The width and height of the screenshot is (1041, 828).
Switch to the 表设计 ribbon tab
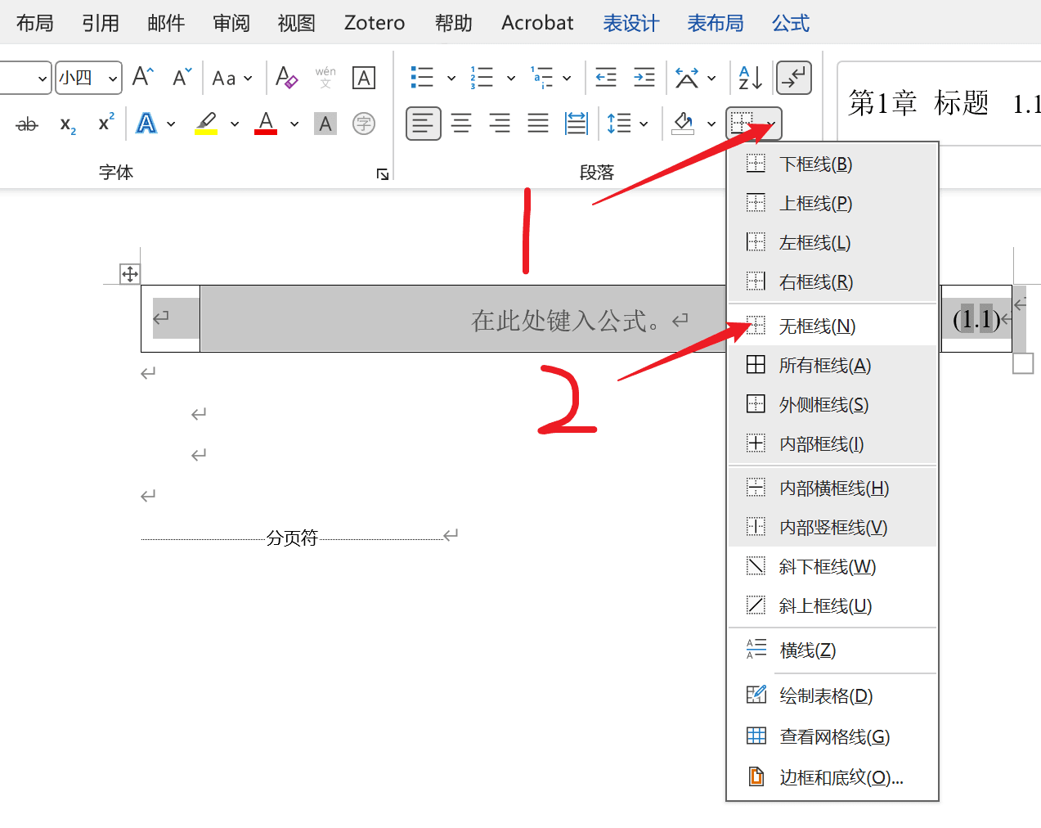630,23
